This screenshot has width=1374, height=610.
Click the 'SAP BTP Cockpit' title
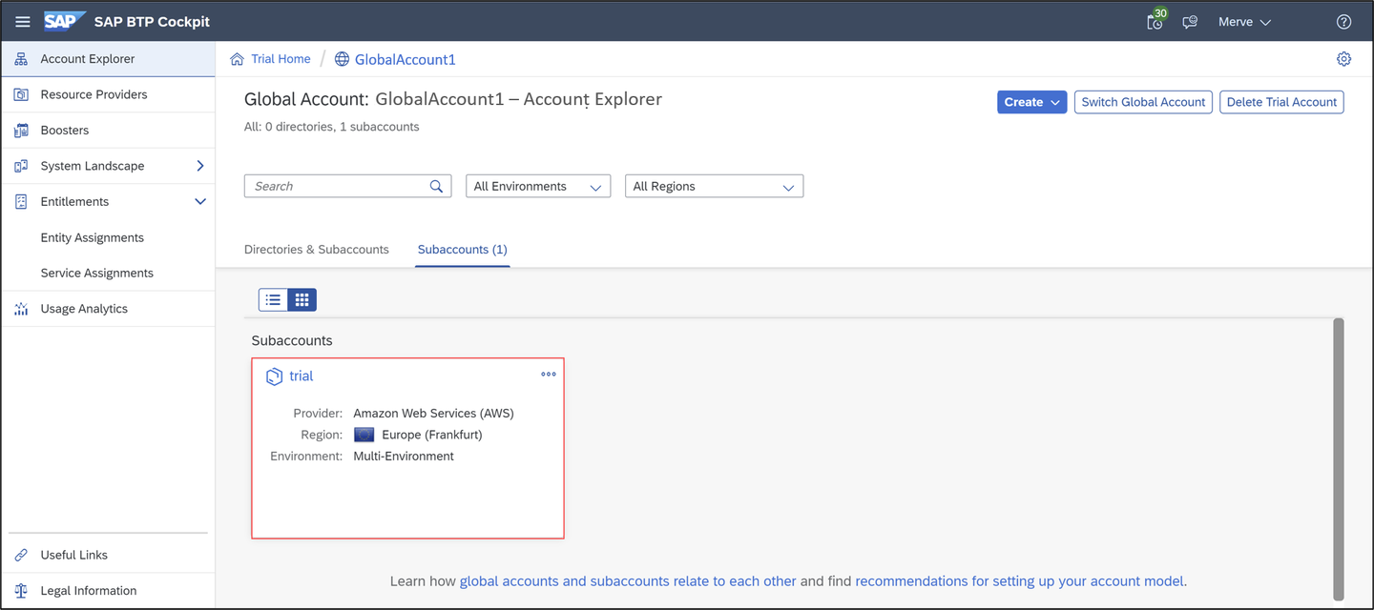pyautogui.click(x=152, y=22)
